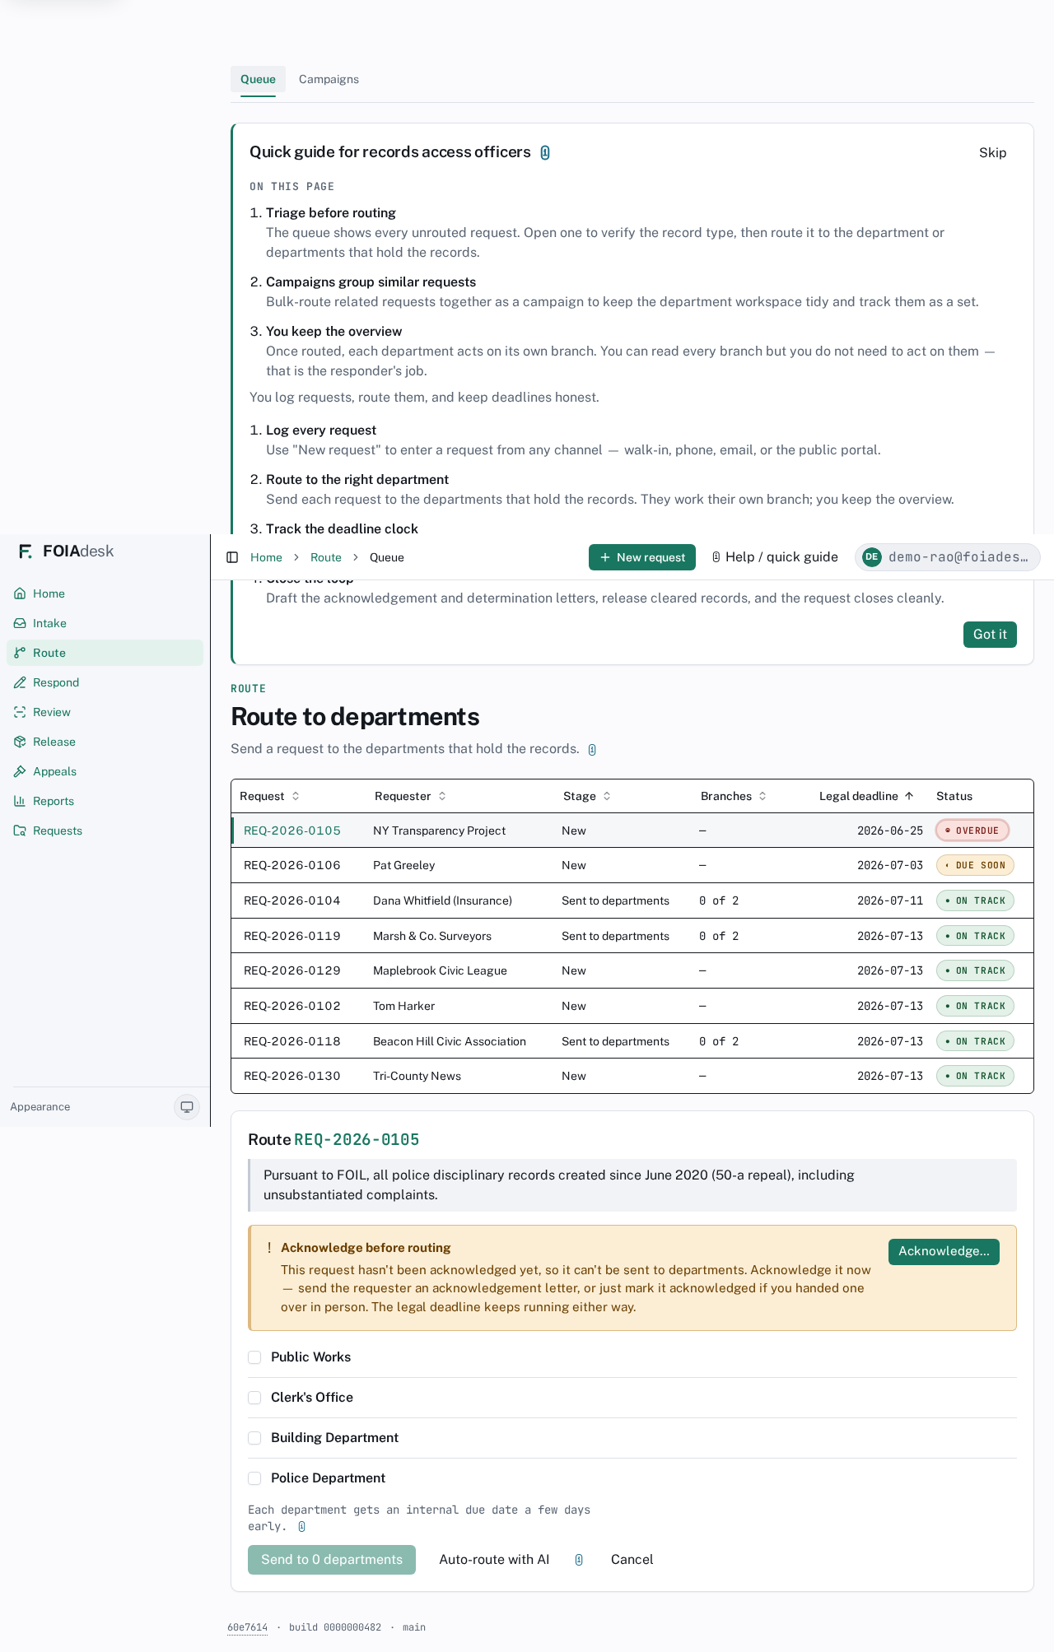Image resolution: width=1054 pixels, height=1652 pixels.
Task: Open the Review section
Action: click(105, 712)
